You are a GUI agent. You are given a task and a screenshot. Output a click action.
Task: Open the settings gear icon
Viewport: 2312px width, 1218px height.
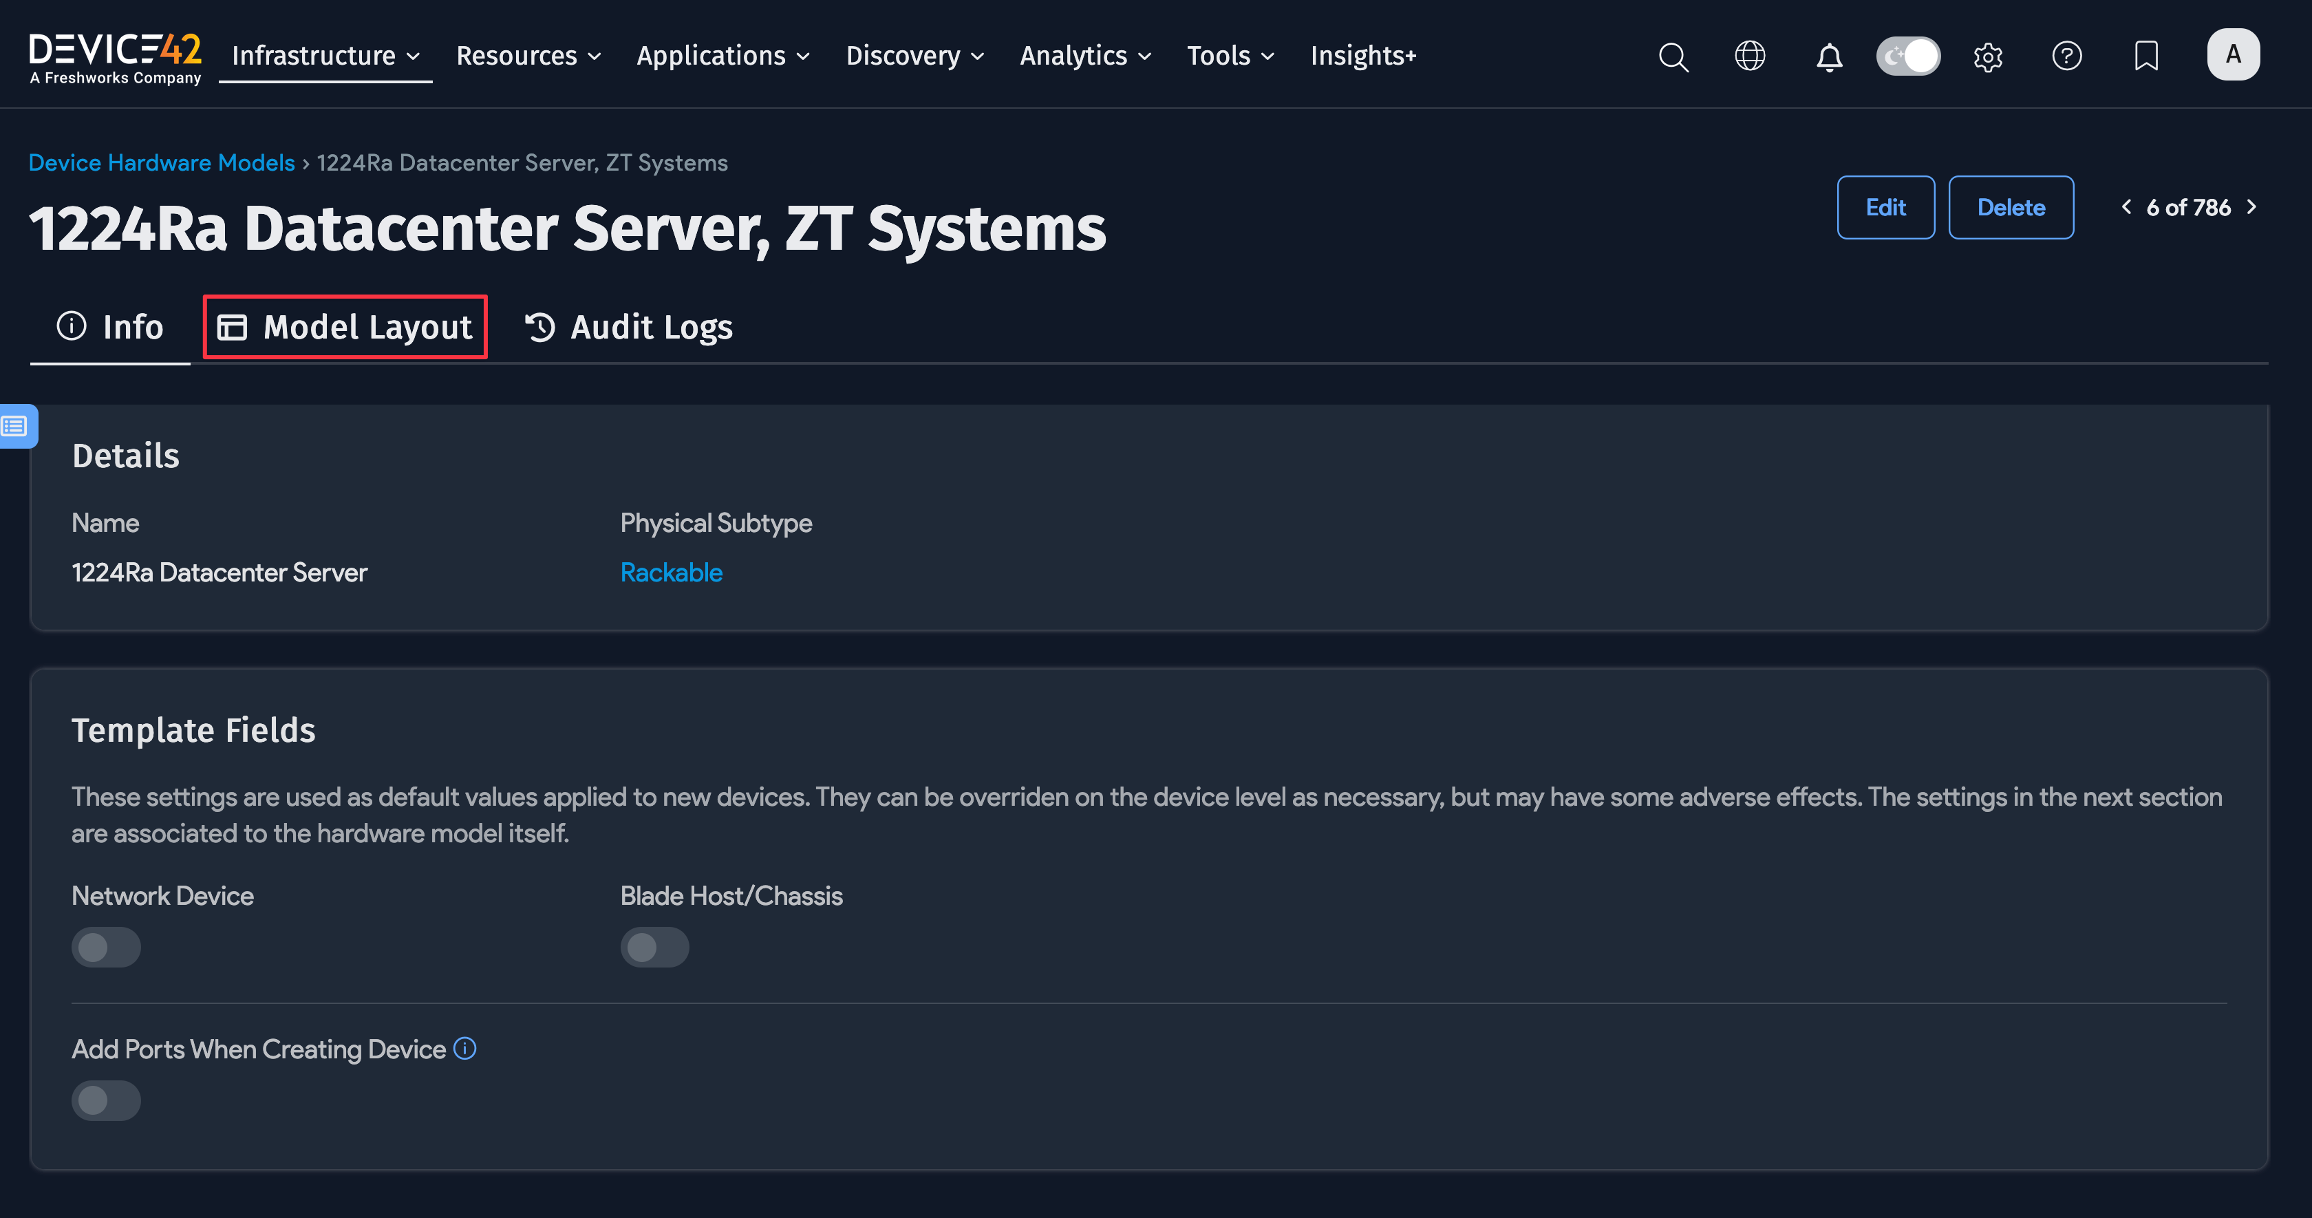tap(1988, 56)
